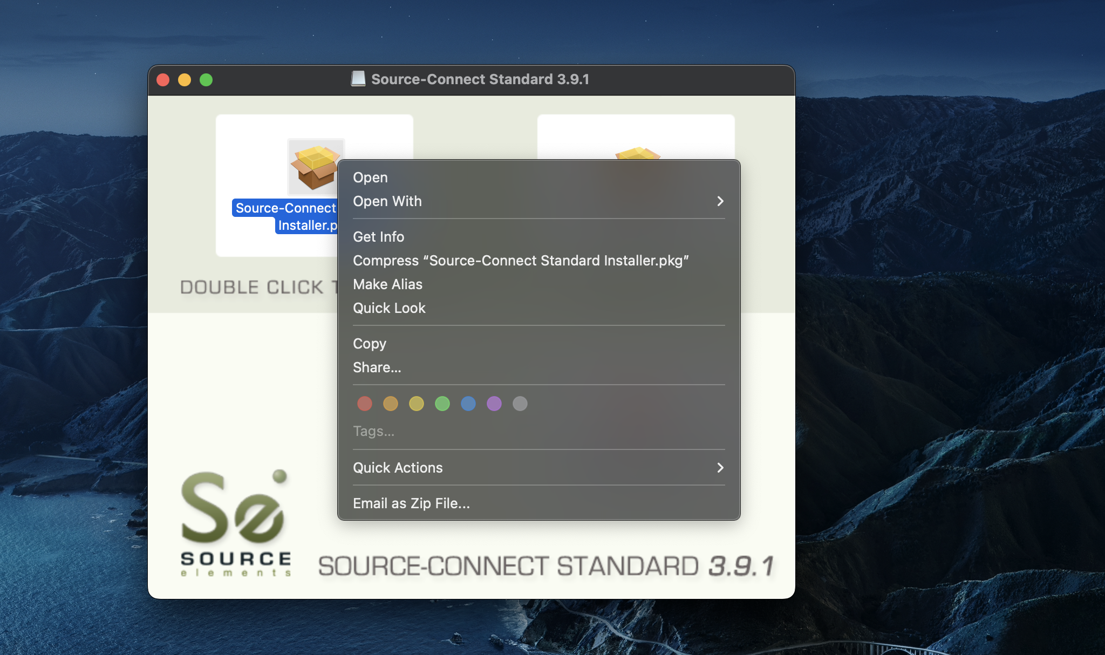
Task: Choose Open from the context menu
Action: [x=371, y=178]
